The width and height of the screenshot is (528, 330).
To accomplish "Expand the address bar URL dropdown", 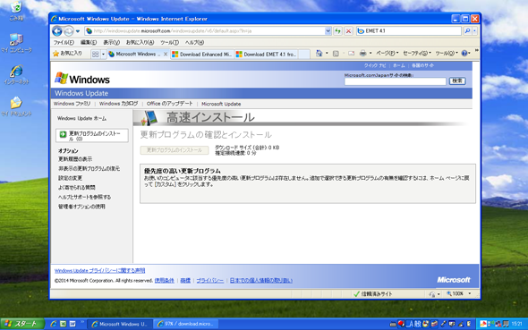I will (328, 31).
